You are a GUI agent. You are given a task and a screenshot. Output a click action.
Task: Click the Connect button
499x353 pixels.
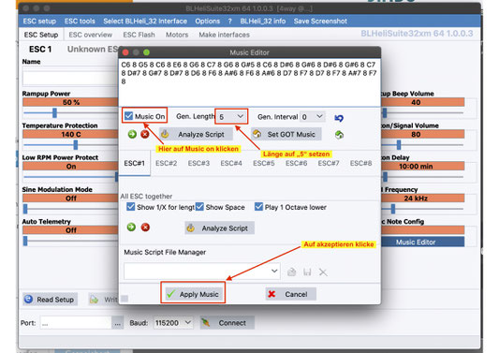point(227,323)
